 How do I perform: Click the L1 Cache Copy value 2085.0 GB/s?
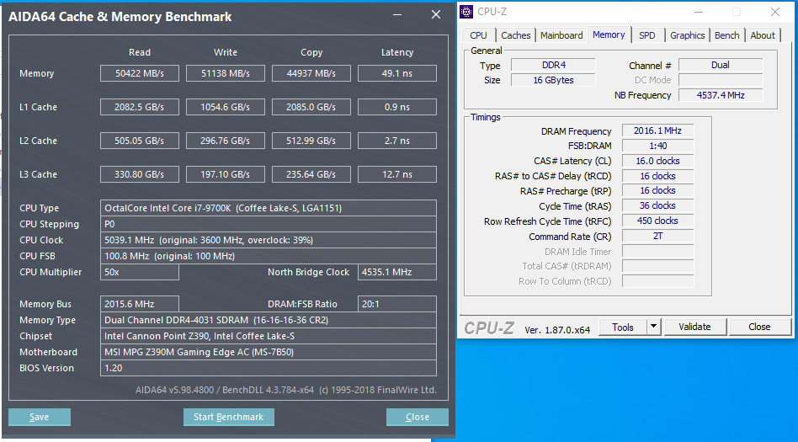[311, 107]
